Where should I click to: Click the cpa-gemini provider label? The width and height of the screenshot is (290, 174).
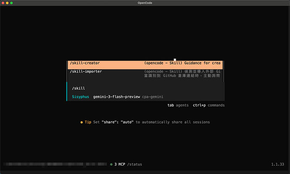(153, 97)
